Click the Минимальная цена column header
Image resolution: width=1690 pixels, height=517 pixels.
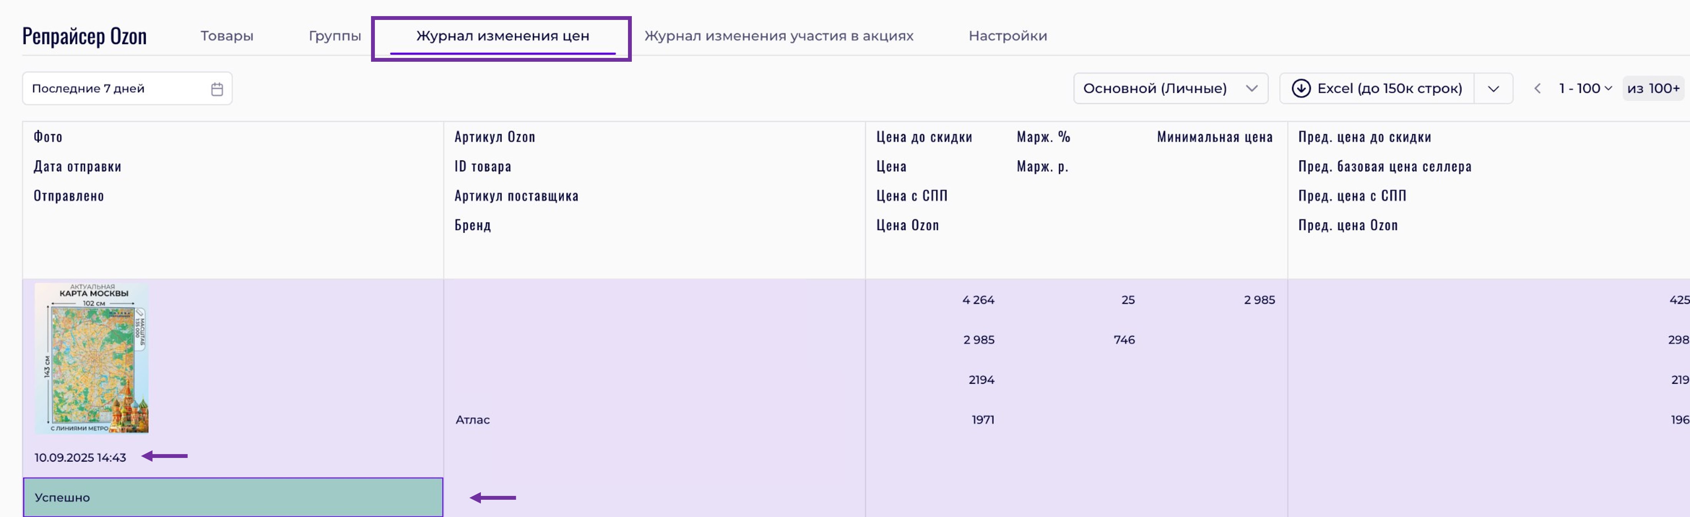pos(1214,137)
